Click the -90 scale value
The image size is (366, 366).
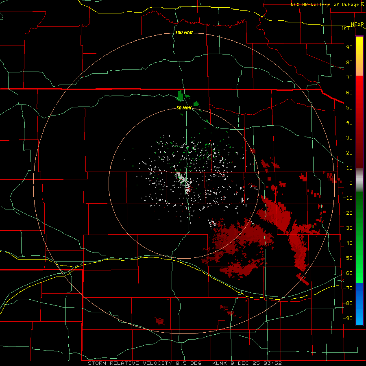[x=348, y=318]
